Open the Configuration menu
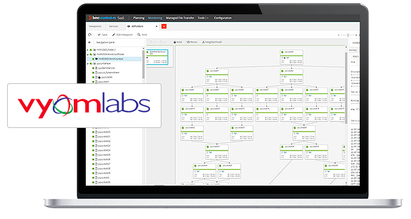The width and height of the screenshot is (411, 219). click(x=223, y=18)
